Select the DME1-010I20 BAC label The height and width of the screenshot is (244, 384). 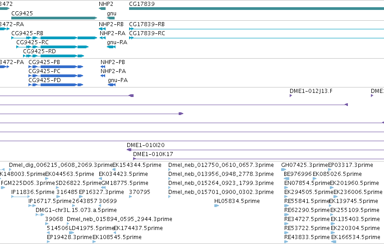pos(146,145)
